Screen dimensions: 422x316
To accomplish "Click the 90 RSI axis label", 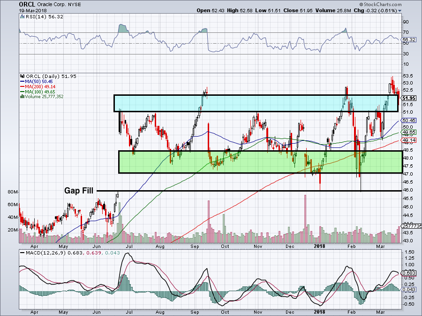I will [406, 22].
